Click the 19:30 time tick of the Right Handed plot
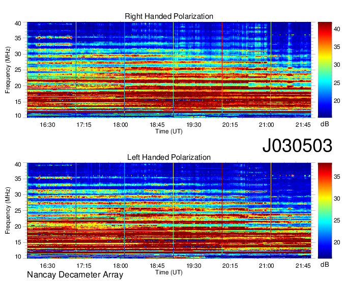The height and width of the screenshot is (281, 346). (x=194, y=125)
